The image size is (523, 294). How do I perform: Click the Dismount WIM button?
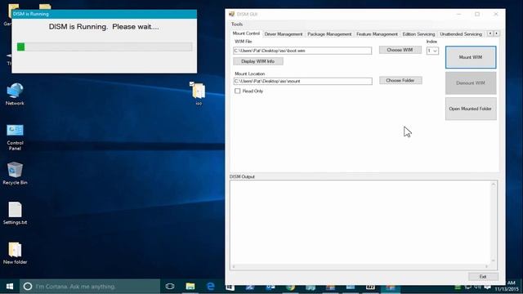pos(471,83)
